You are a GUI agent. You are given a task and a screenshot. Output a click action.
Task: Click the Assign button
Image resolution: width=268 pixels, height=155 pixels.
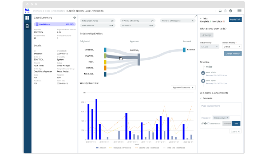(x=207, y=35)
